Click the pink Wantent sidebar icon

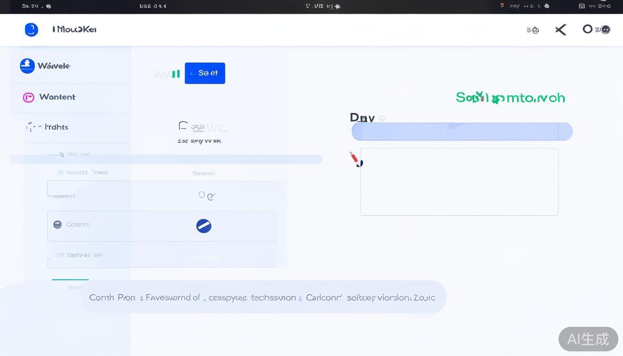click(x=28, y=97)
